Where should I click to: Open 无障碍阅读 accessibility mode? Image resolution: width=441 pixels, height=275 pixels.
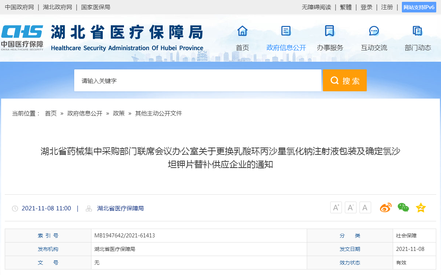pyautogui.click(x=316, y=7)
